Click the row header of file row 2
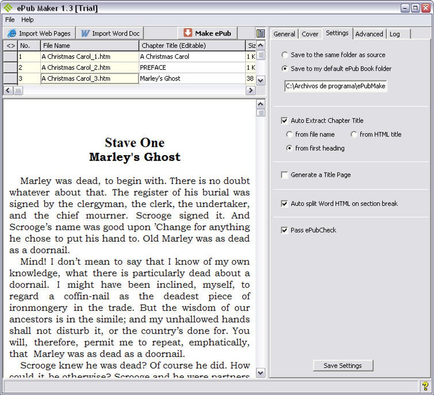The width and height of the screenshot is (434, 395). pos(10,68)
